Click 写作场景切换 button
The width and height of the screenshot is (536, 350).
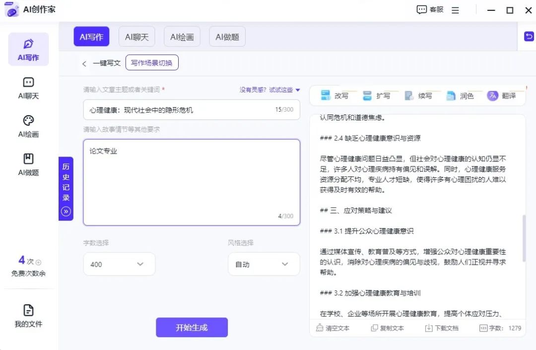pos(152,63)
